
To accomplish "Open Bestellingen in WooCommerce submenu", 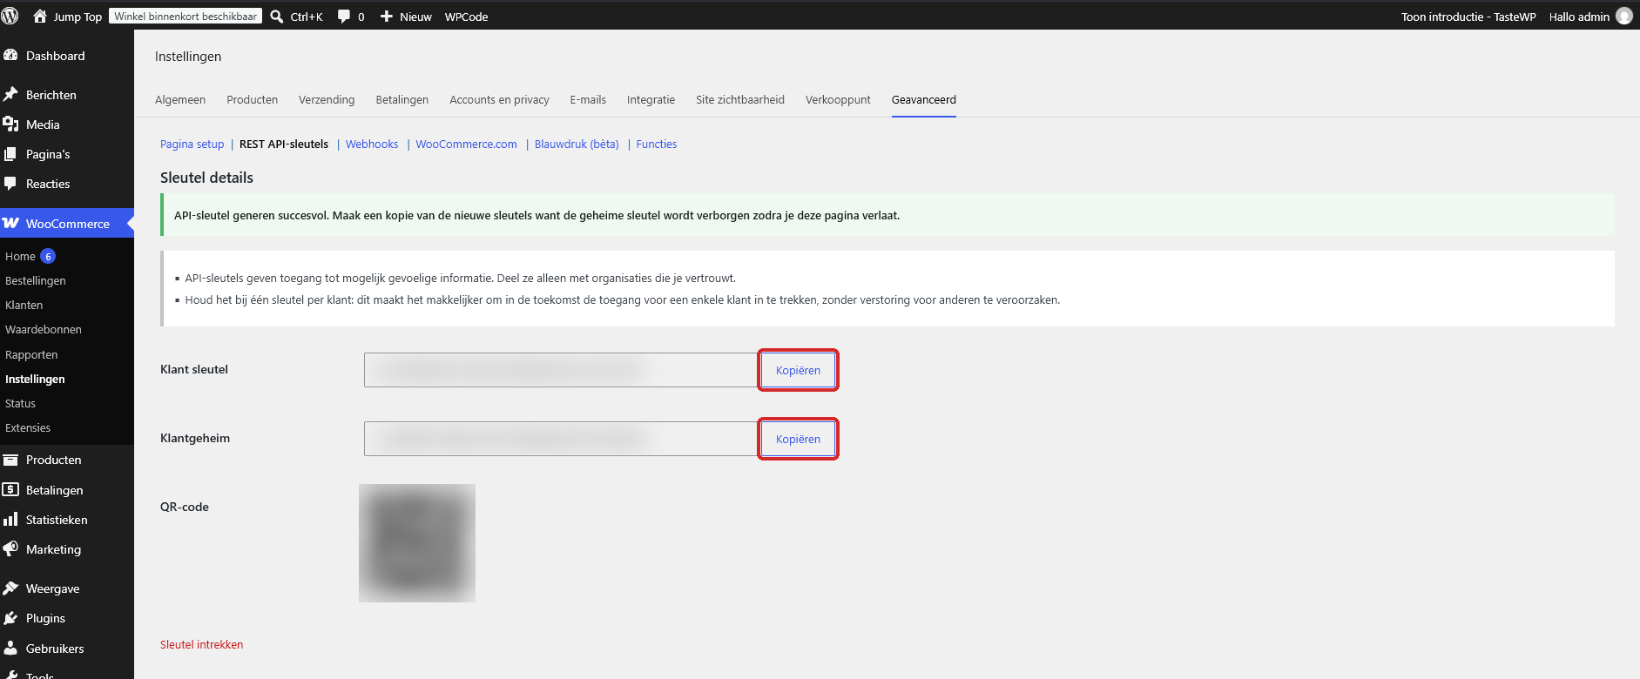I will point(36,280).
